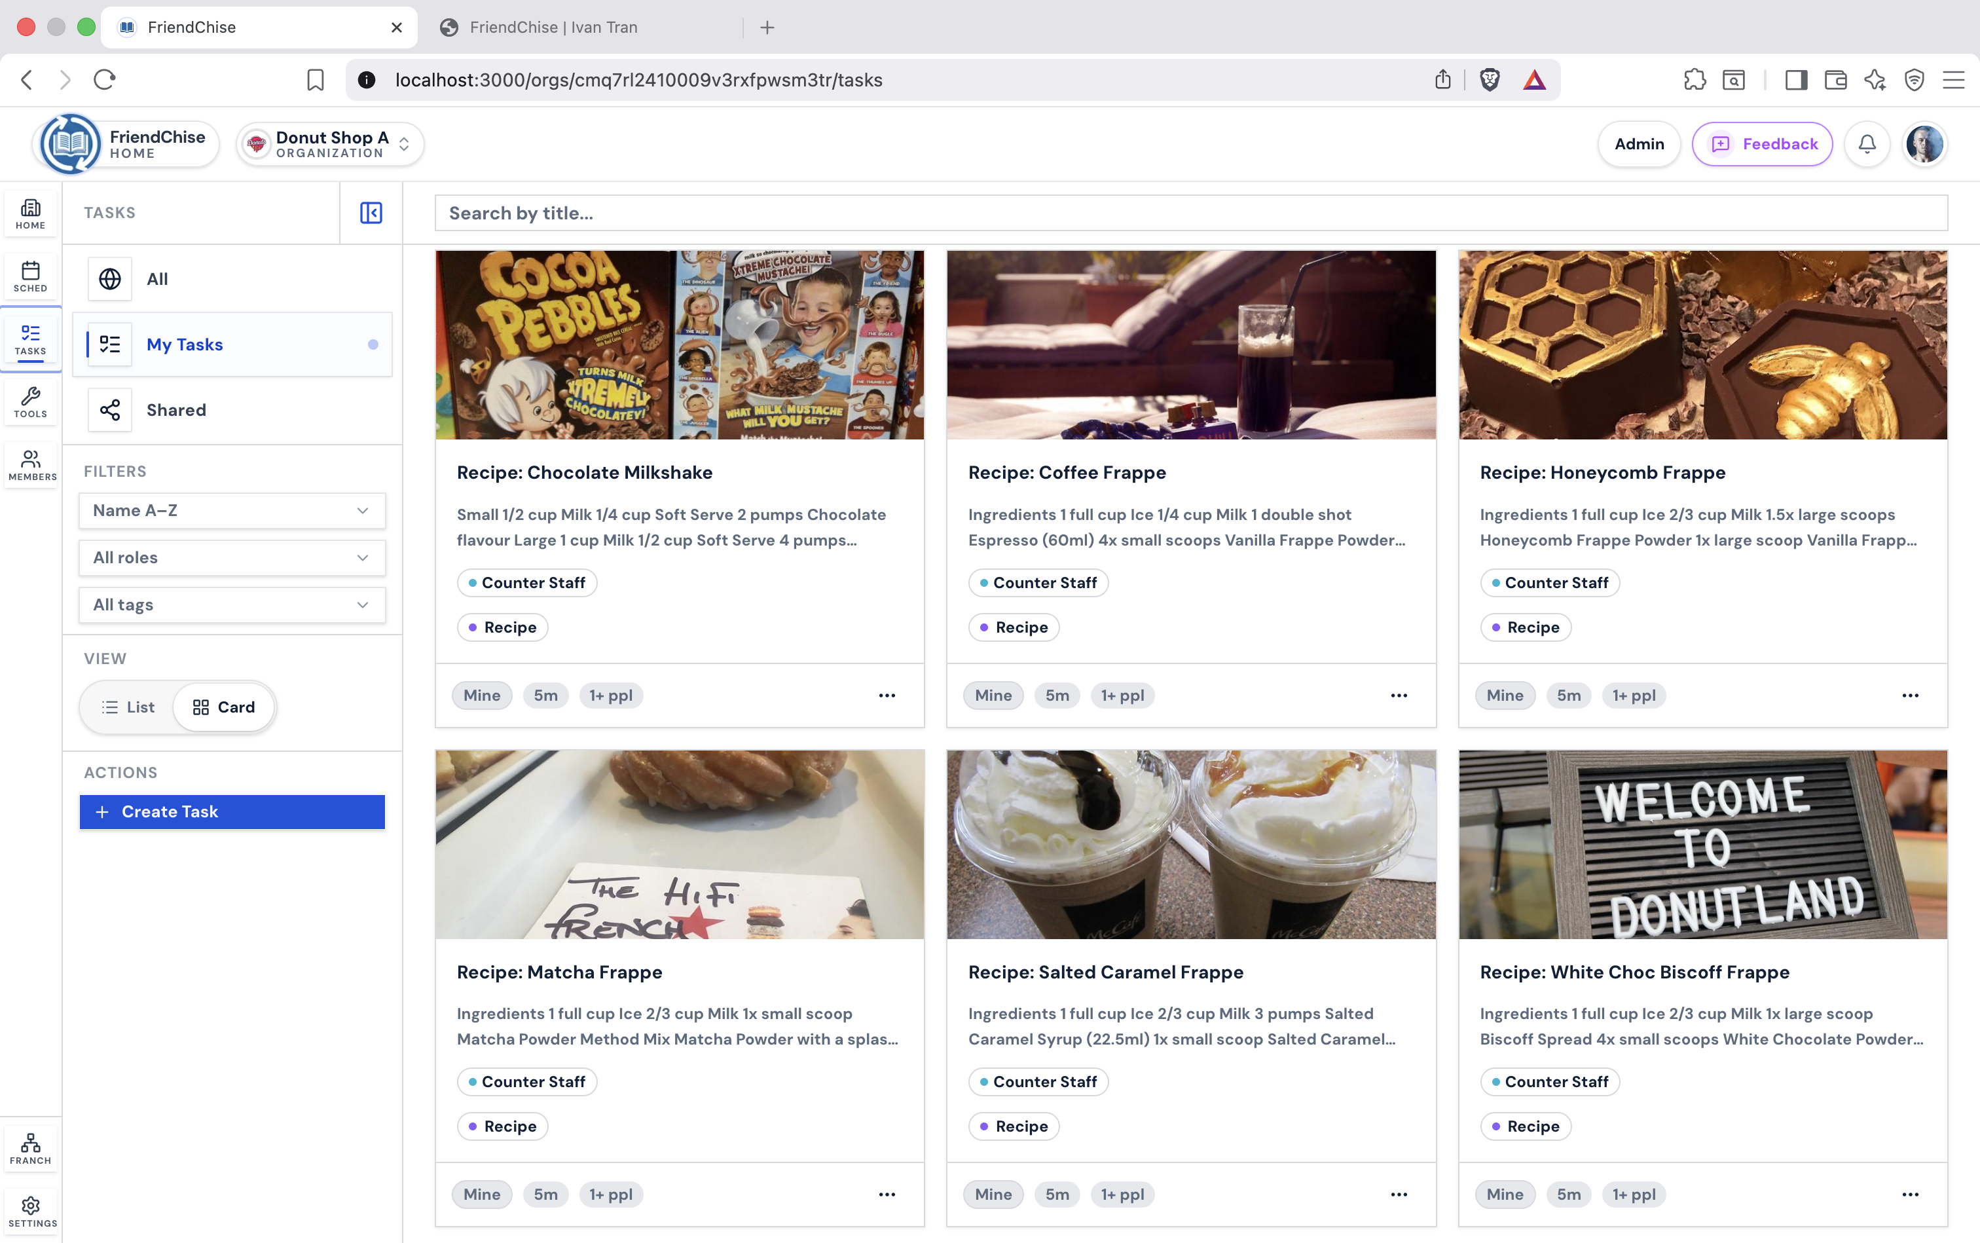Click the browser share icon
The width and height of the screenshot is (1980, 1243).
(x=1442, y=80)
